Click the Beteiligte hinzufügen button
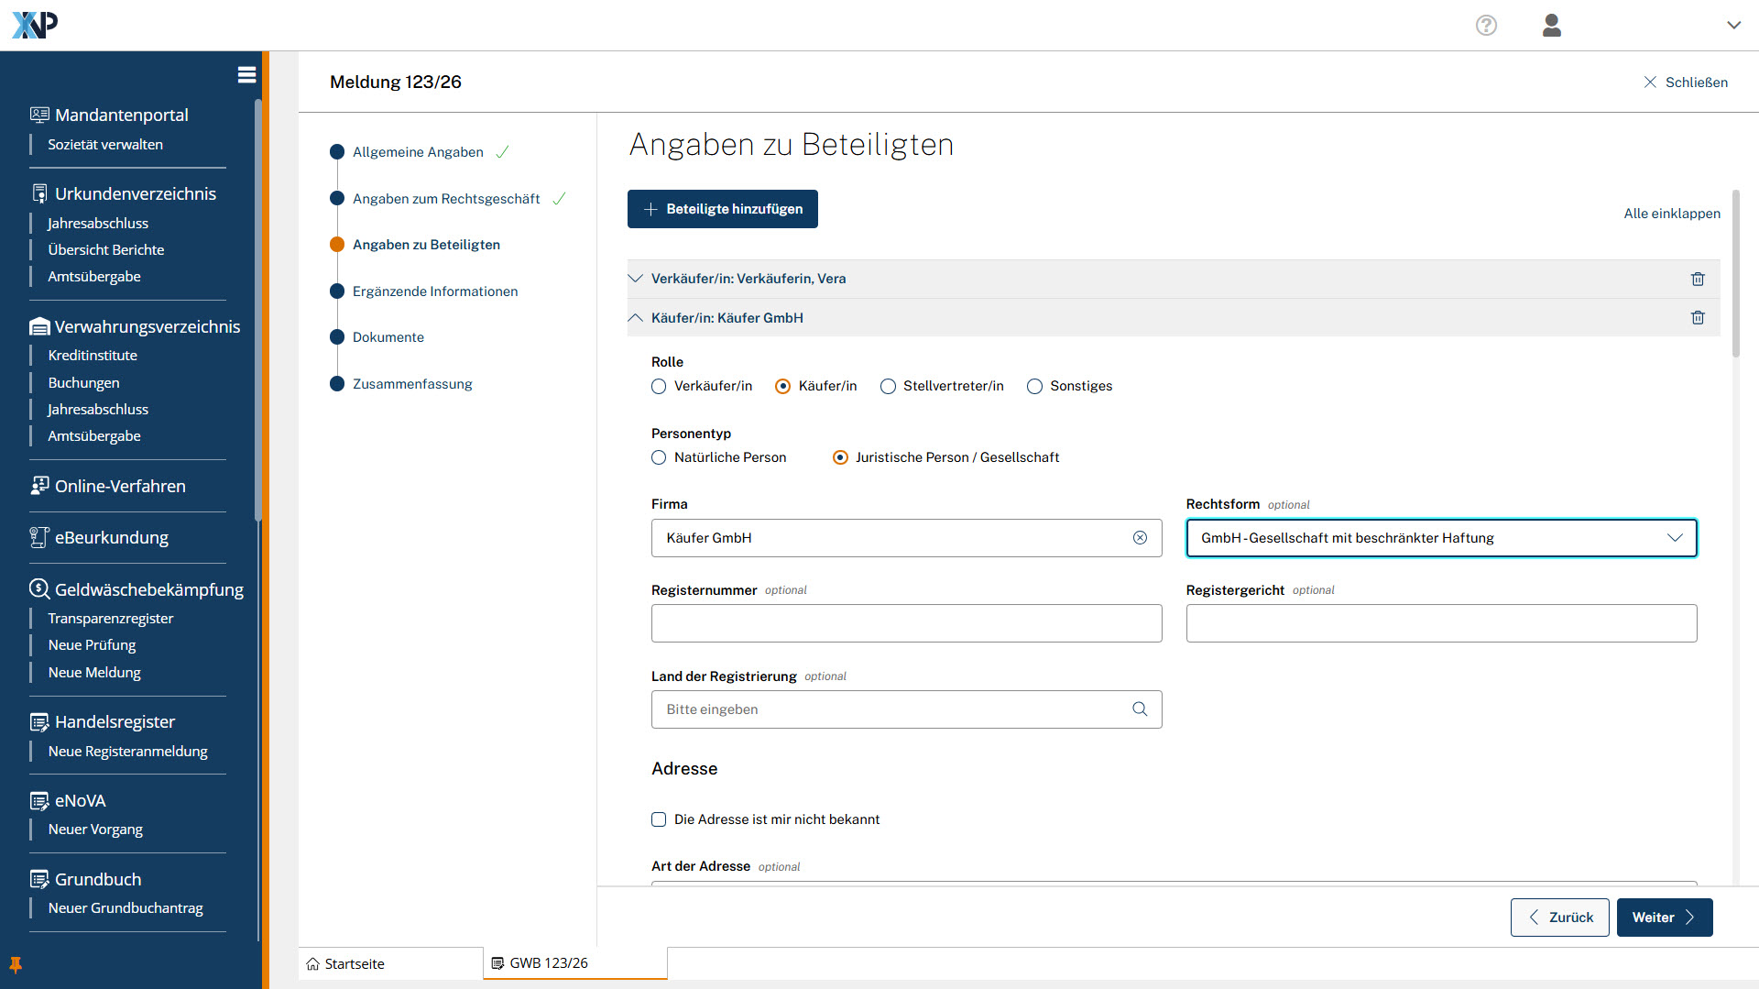1759x989 pixels. click(723, 209)
